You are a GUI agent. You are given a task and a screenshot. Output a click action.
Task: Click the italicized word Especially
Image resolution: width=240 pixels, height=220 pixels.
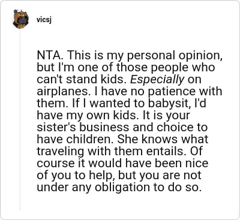tap(157, 80)
